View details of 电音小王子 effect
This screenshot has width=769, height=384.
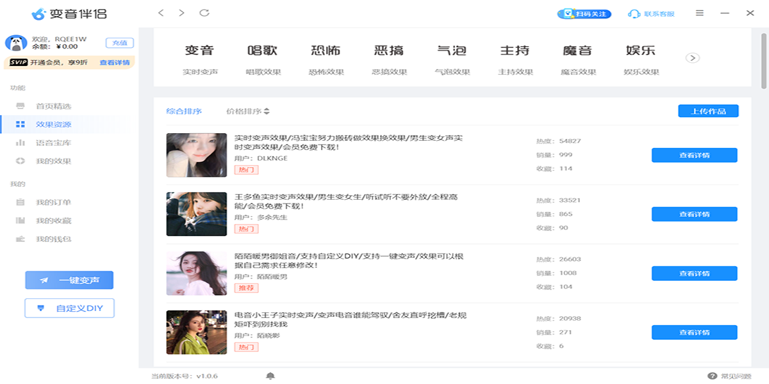click(x=694, y=332)
